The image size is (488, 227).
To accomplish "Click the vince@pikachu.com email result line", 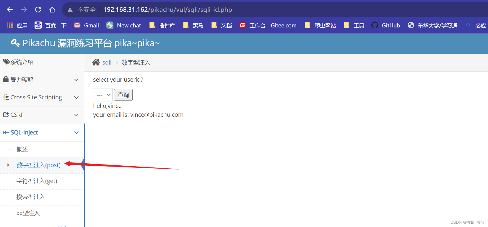I will [x=138, y=115].
